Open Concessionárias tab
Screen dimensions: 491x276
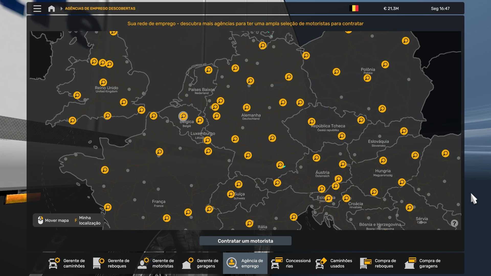click(x=291, y=263)
